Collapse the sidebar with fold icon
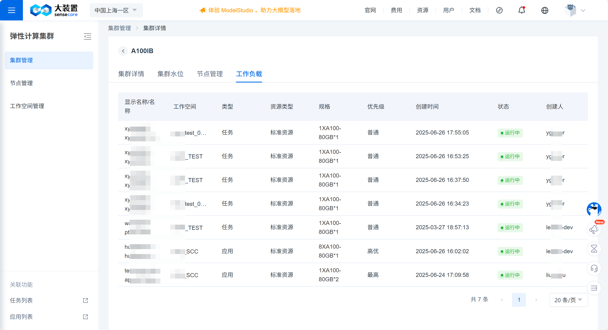Viewport: 608px width, 330px height. click(87, 36)
